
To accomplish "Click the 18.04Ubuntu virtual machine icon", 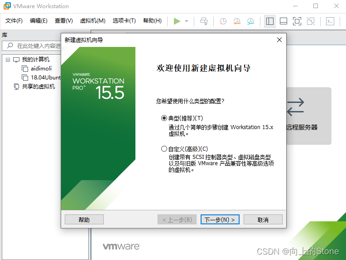I will 25,78.
